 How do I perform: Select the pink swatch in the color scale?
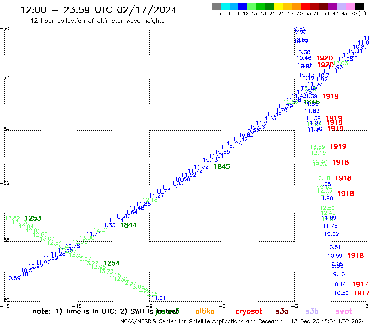click(x=350, y=6)
